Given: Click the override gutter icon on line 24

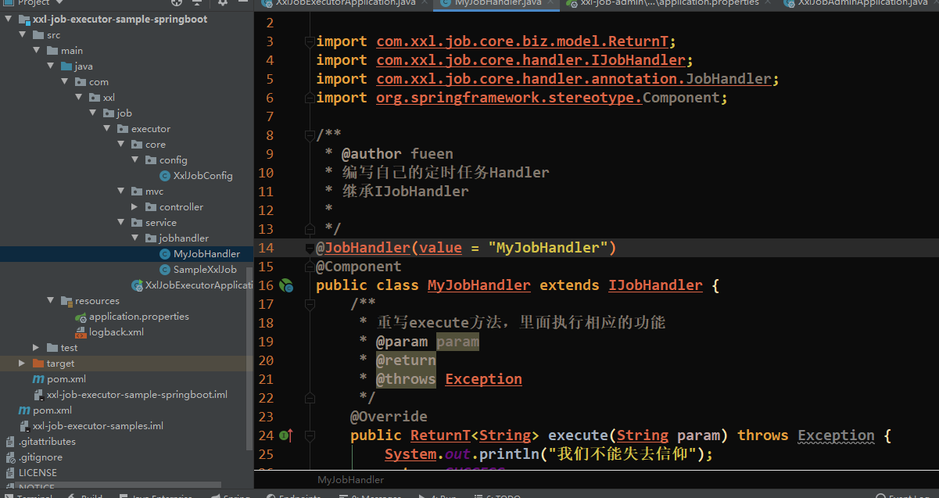Looking at the screenshot, I should click(285, 435).
